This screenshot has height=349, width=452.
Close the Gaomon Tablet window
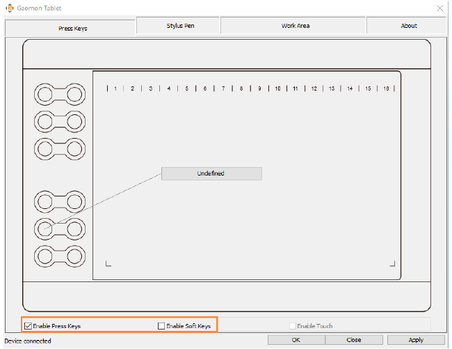coord(440,8)
